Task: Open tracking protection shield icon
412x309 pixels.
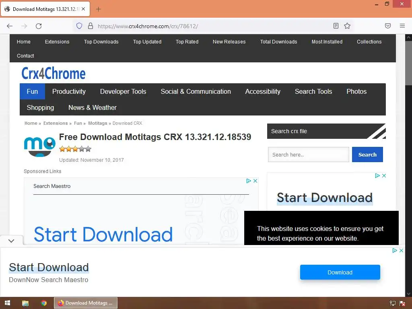Action: (79, 26)
